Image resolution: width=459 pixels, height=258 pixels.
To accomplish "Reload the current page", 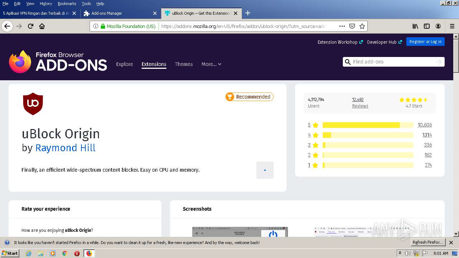I will [x=31, y=26].
